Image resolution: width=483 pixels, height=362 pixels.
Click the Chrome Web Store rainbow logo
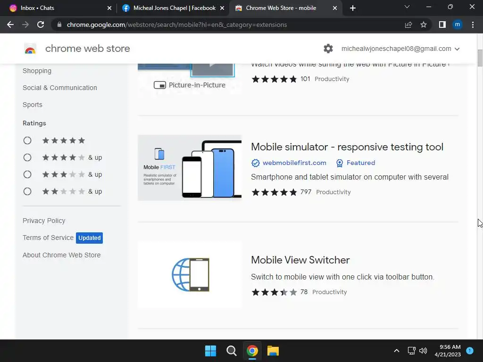click(30, 49)
